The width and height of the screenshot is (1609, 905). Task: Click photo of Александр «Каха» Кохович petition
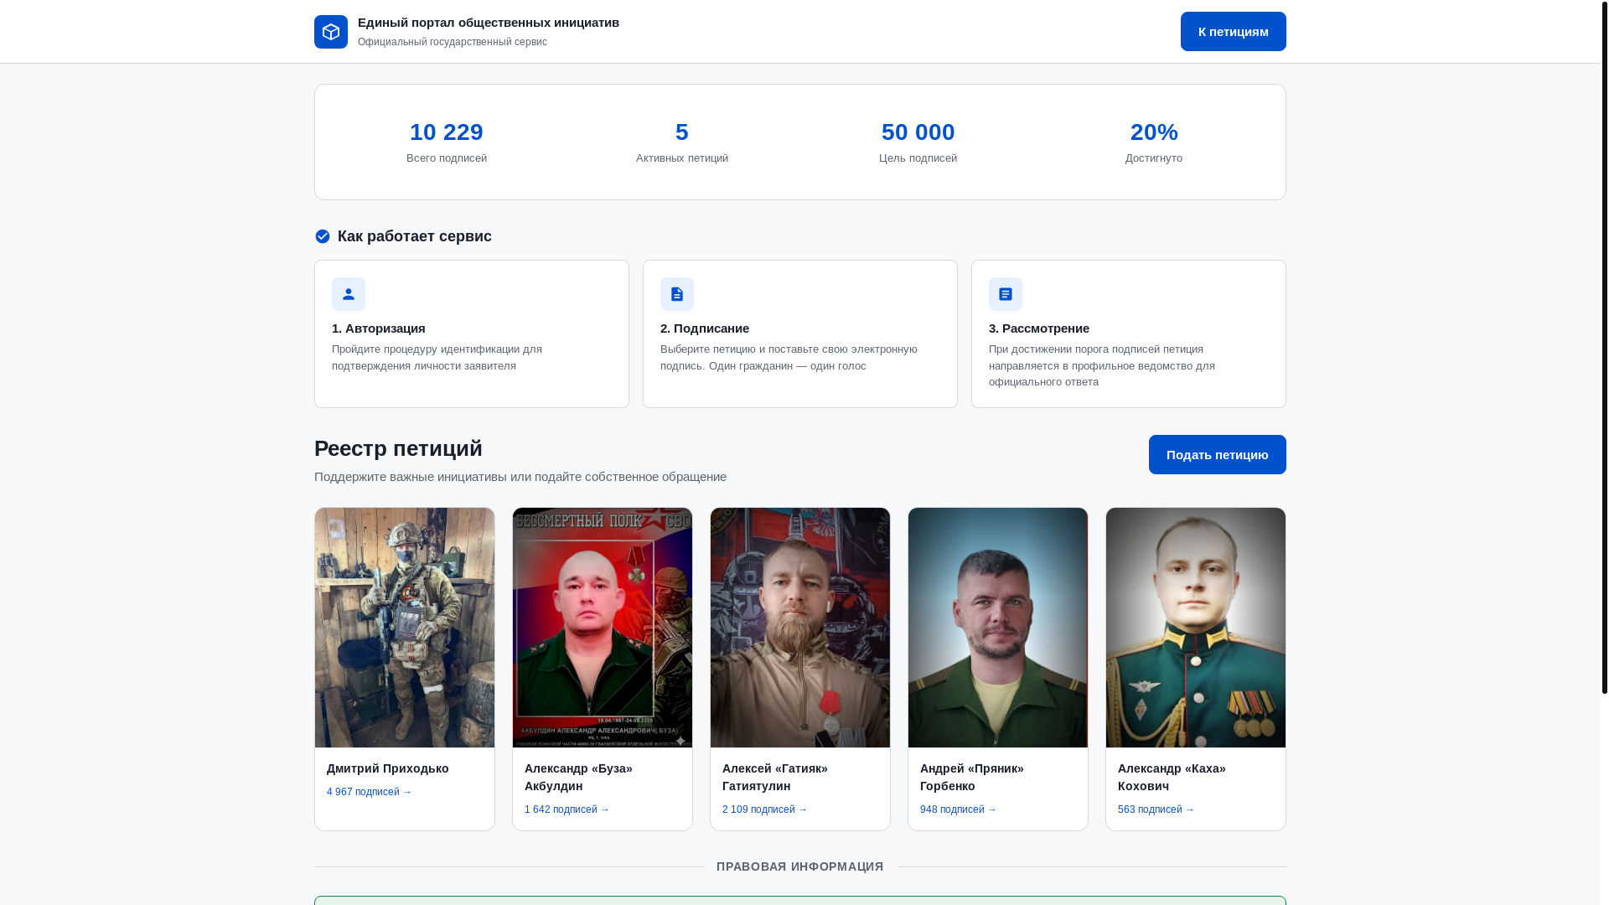[x=1196, y=628]
